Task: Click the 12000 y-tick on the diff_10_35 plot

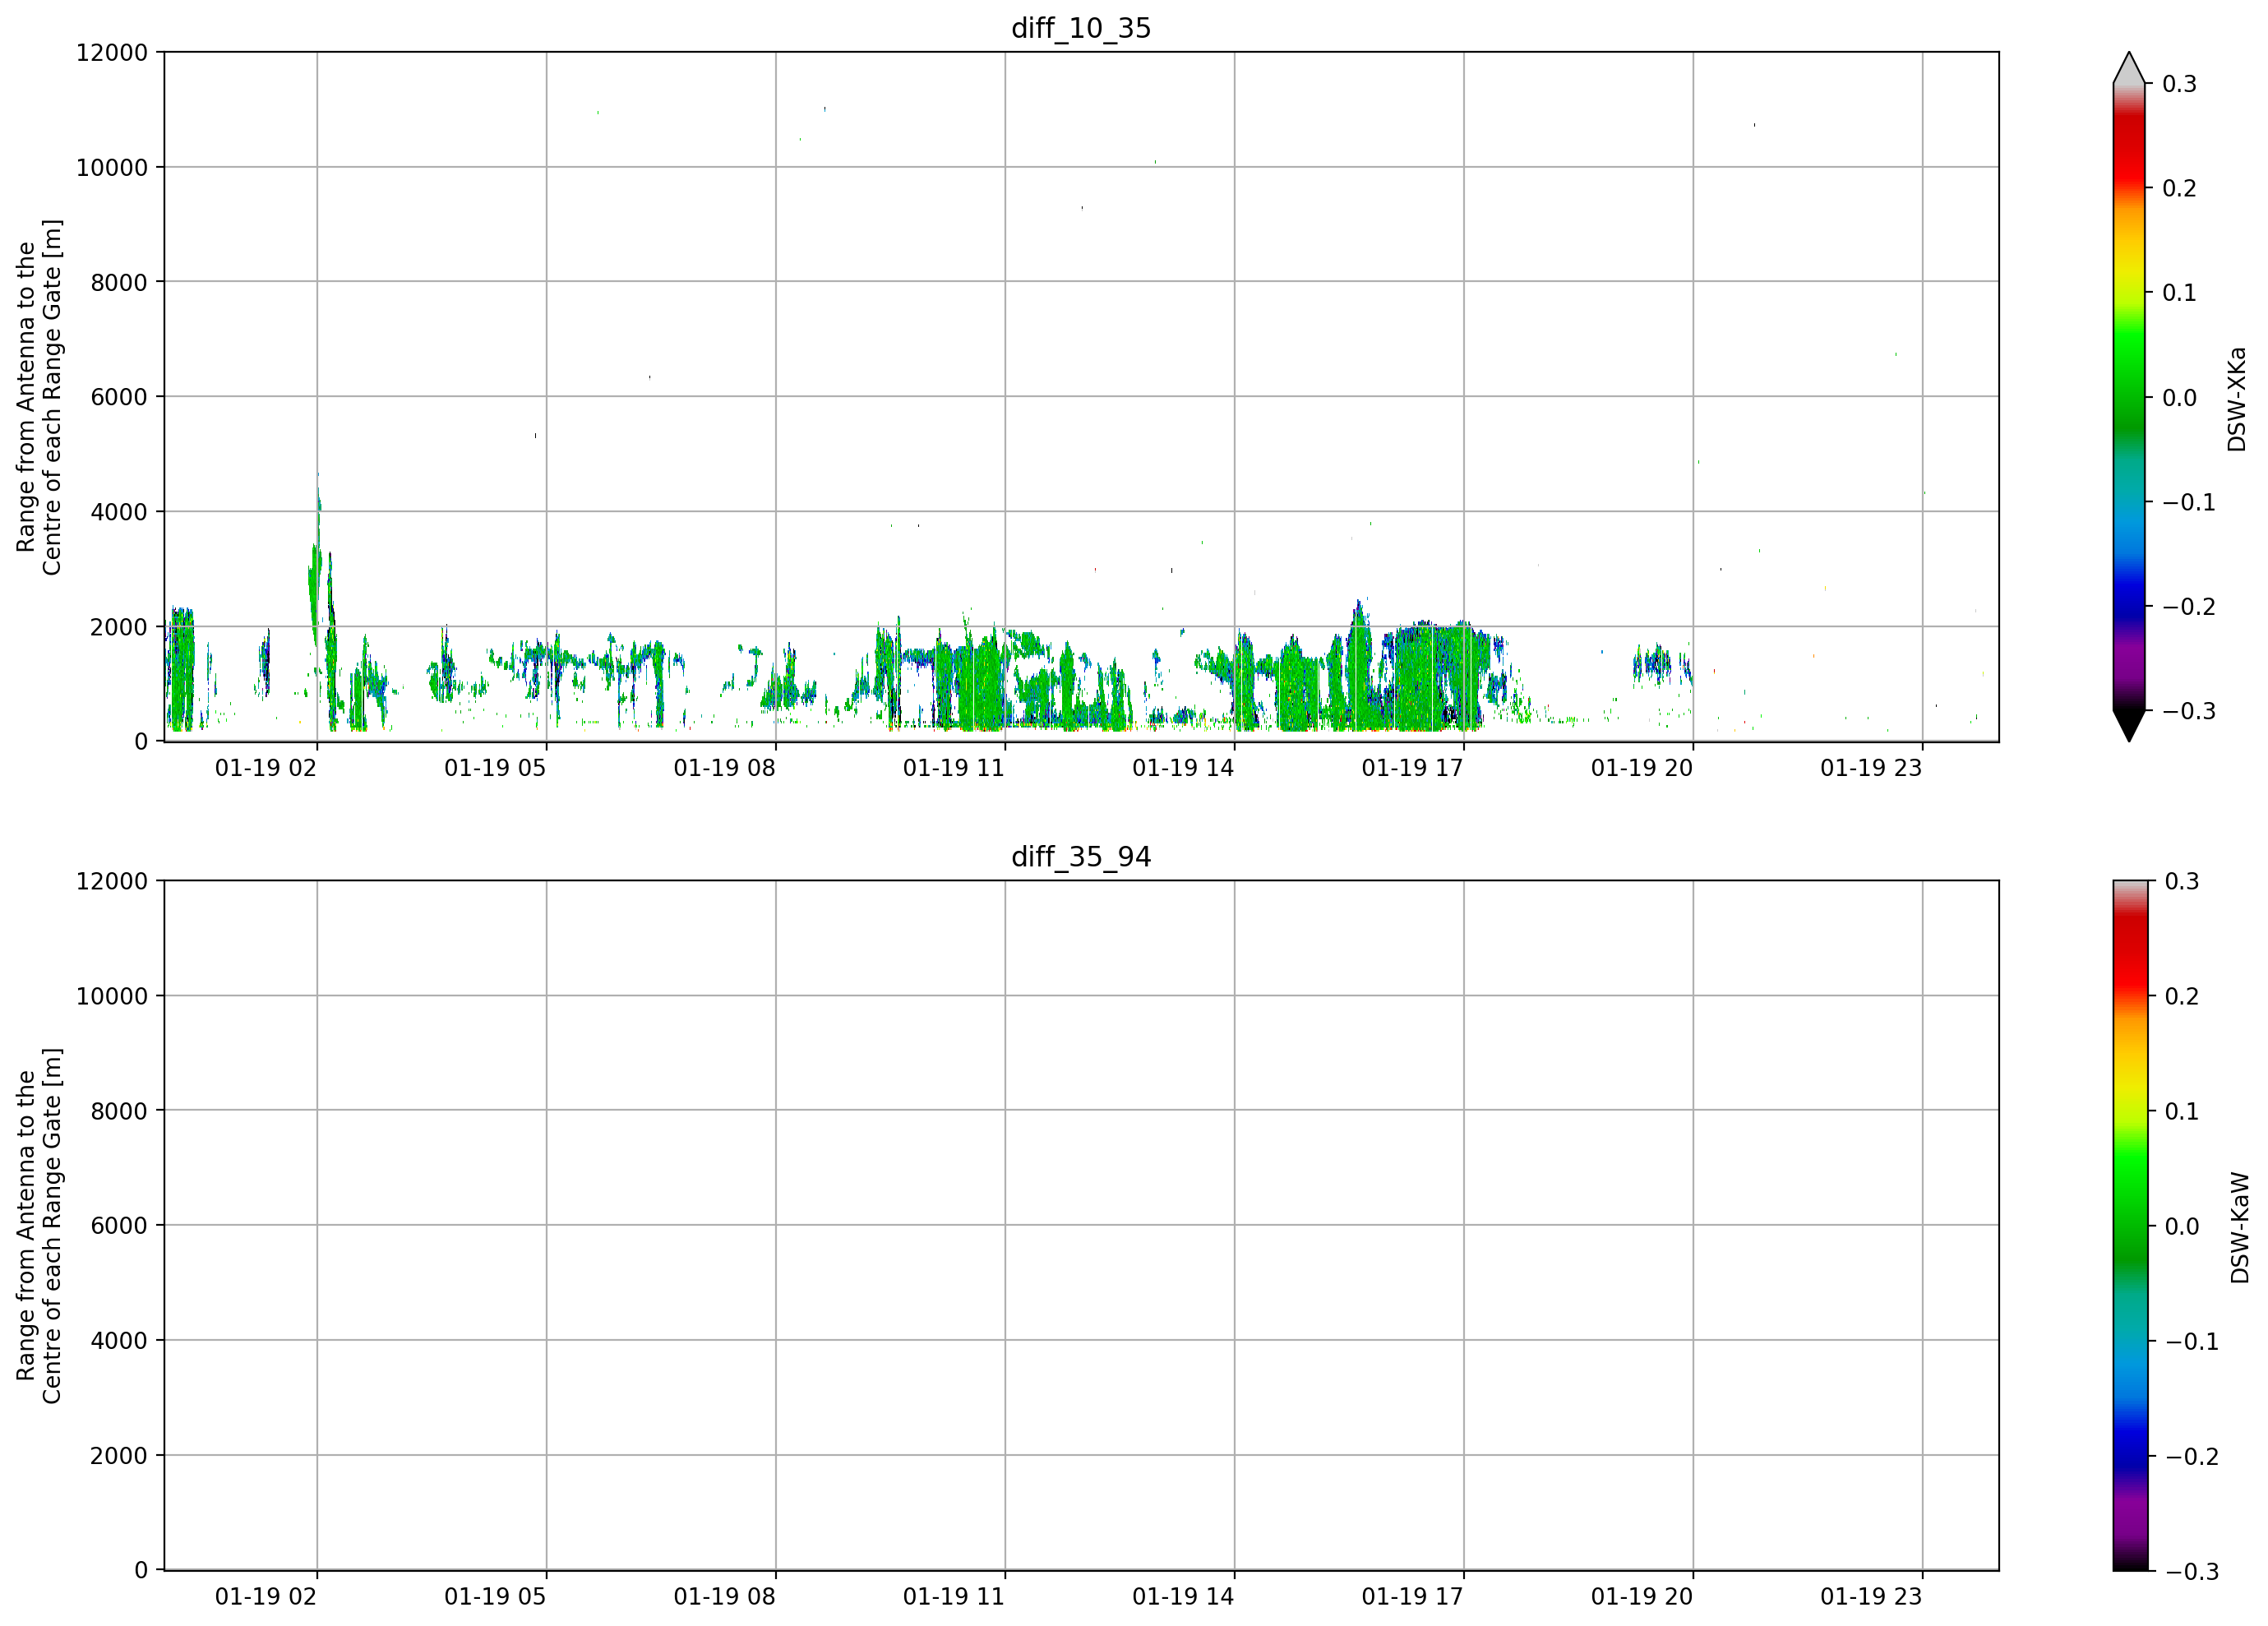Action: click(112, 52)
